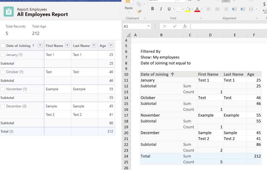Click Decrease Indent icon
The image size is (267, 170).
(234, 9)
